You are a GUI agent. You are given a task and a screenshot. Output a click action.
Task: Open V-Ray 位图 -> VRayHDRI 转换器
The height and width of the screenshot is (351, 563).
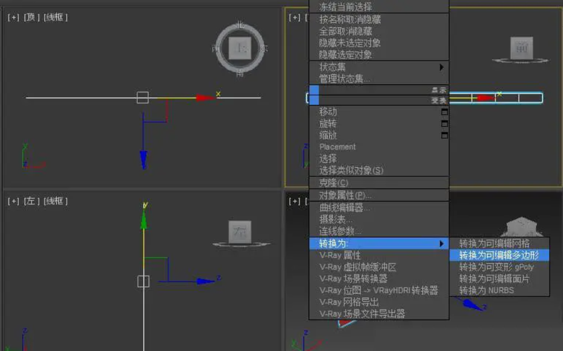click(379, 291)
